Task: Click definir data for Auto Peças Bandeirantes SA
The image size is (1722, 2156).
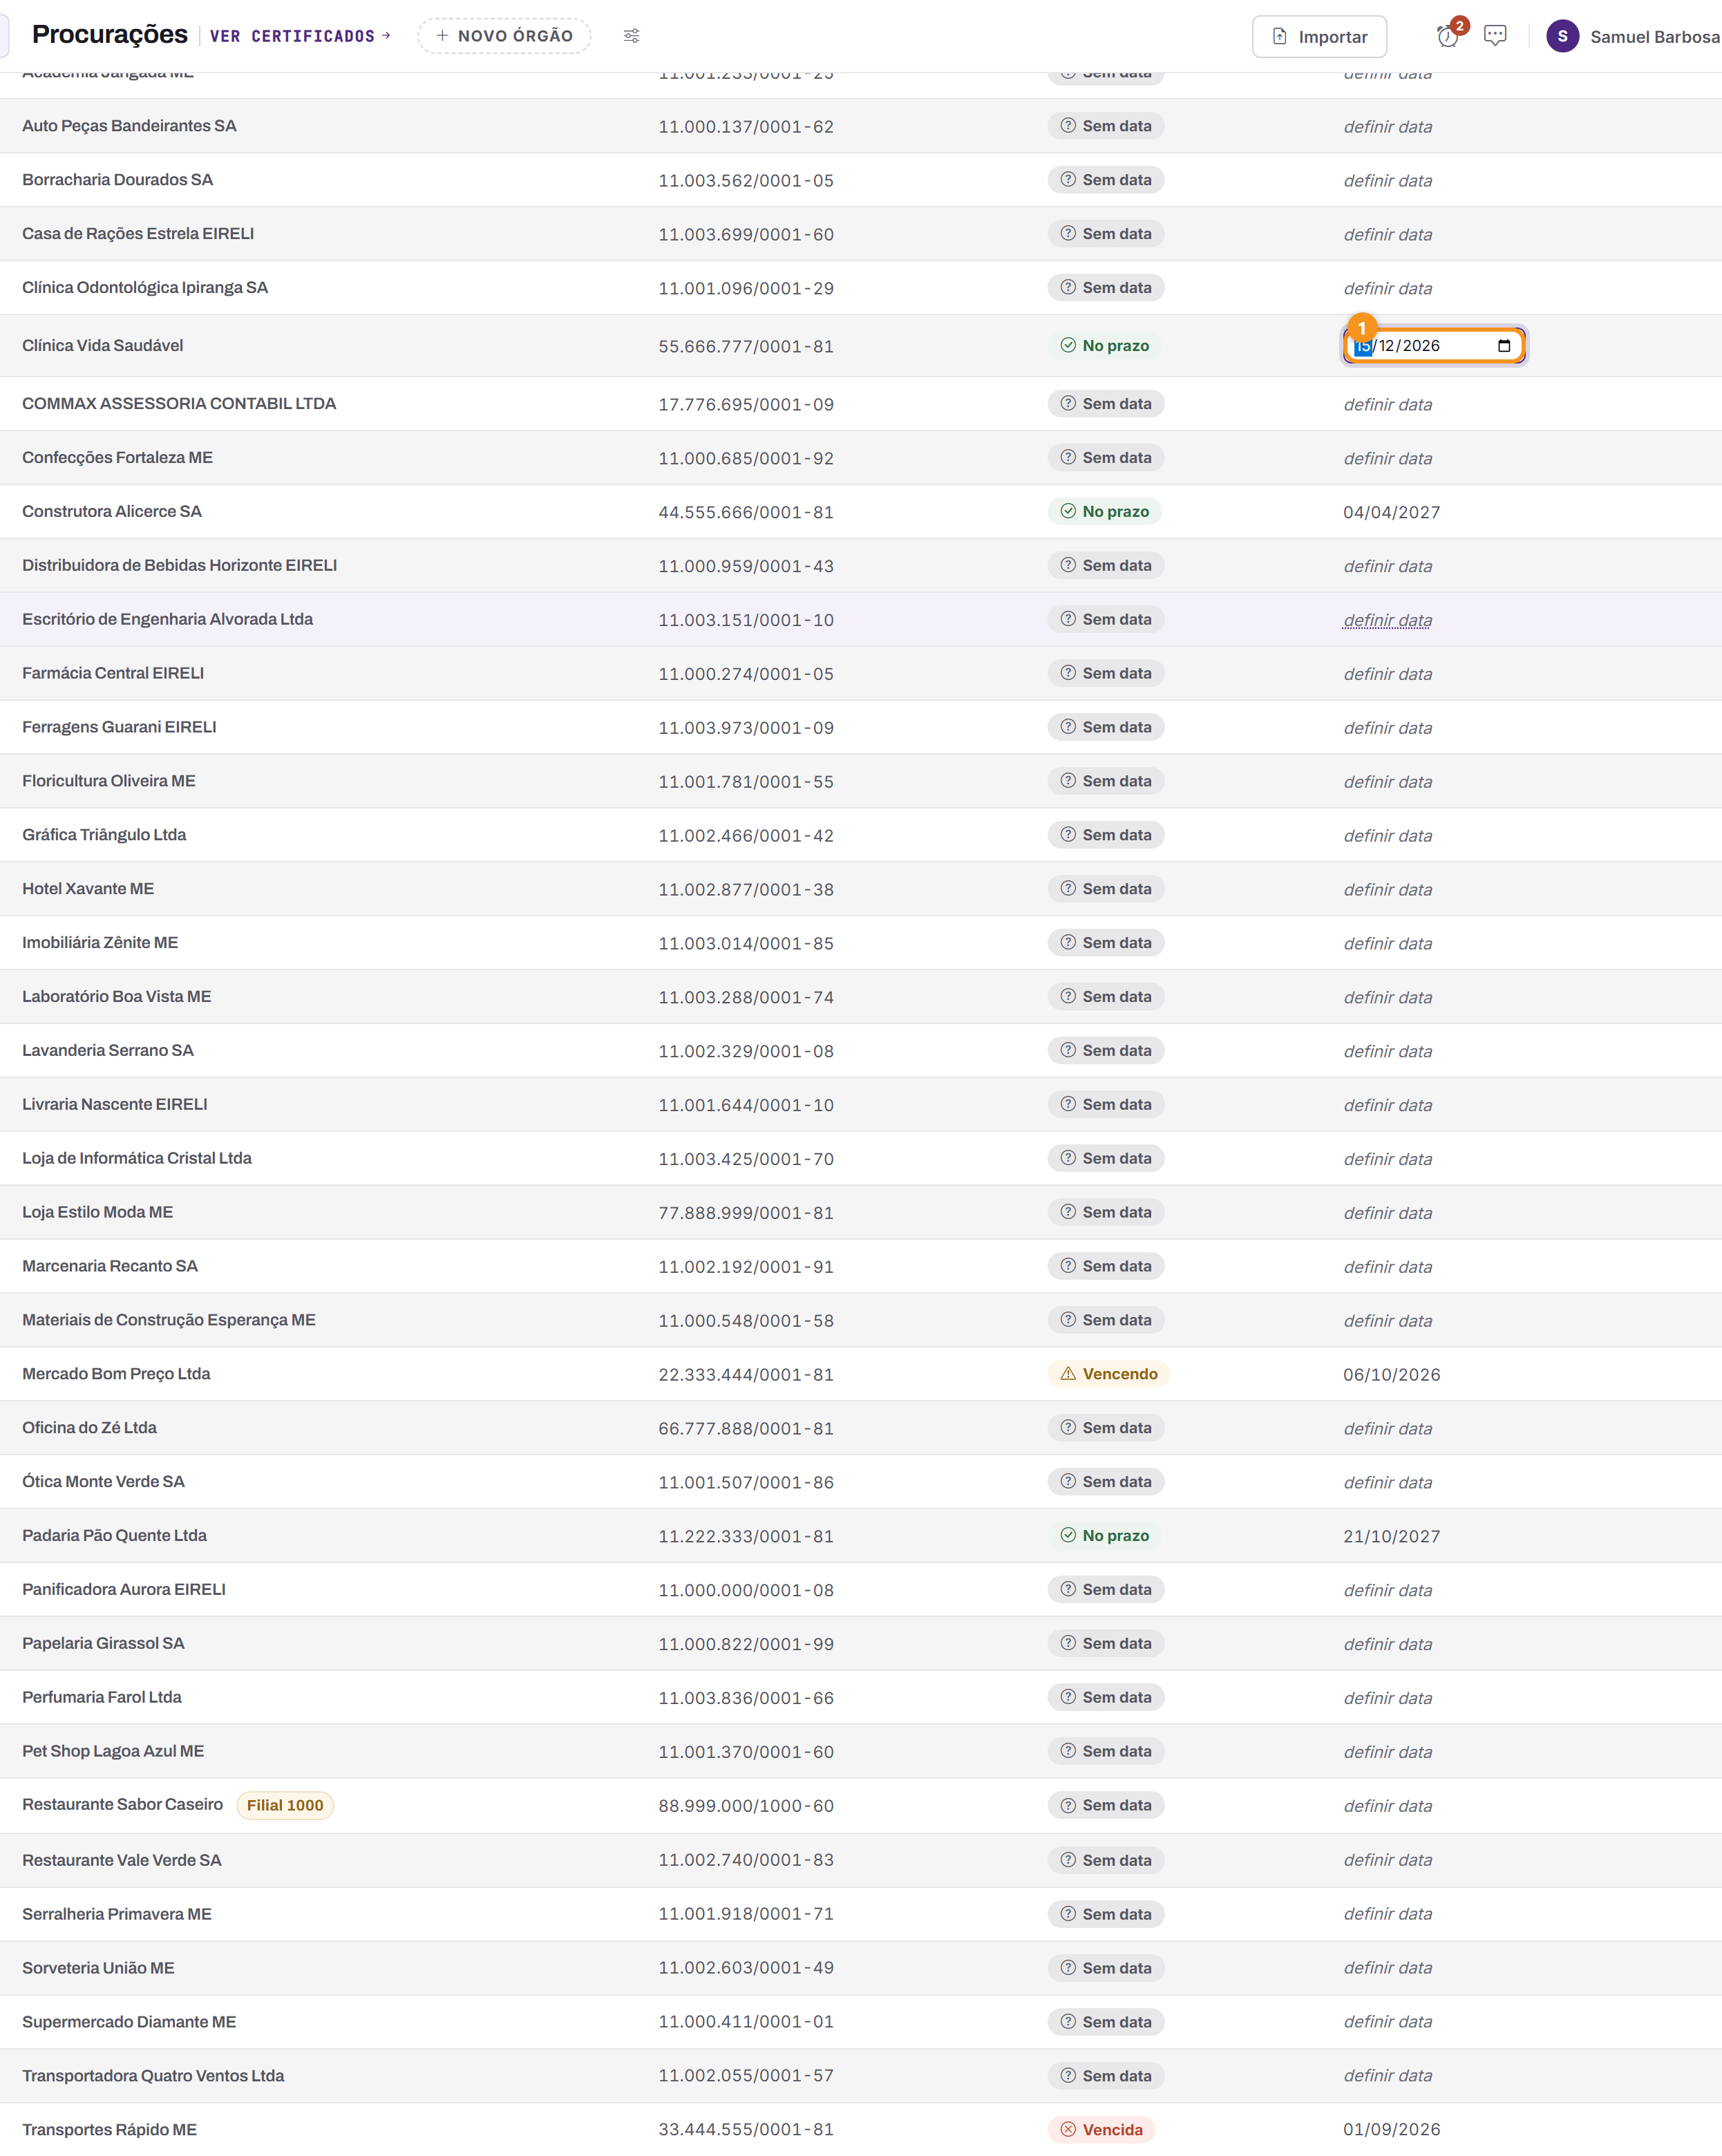Action: [1387, 127]
